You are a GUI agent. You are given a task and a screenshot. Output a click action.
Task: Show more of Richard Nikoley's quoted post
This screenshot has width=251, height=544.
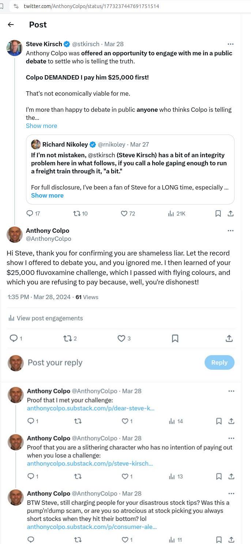[47, 195]
